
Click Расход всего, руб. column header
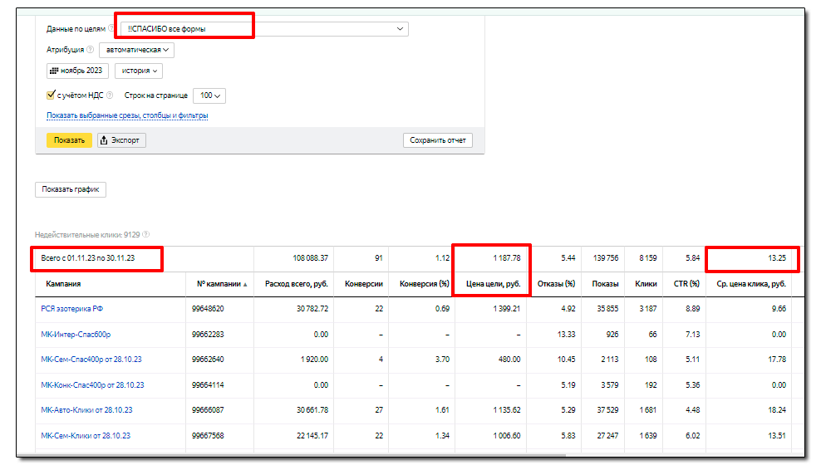[x=297, y=284]
